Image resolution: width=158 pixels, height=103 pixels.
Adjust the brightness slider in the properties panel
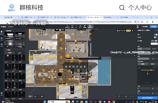click(x=144, y=49)
